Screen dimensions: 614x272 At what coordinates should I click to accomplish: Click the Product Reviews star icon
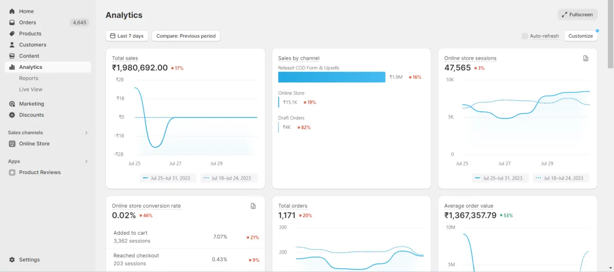tap(12, 172)
